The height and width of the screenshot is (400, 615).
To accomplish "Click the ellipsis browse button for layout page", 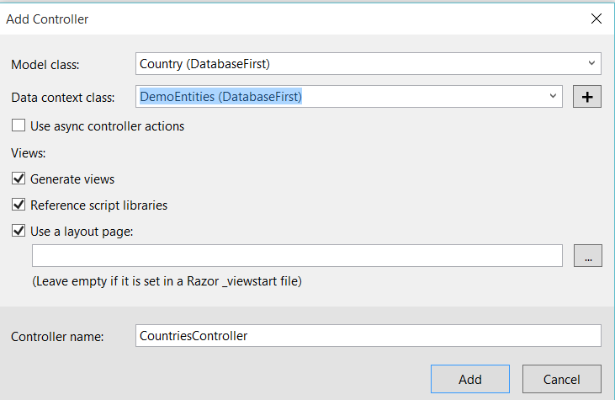I will coord(587,255).
